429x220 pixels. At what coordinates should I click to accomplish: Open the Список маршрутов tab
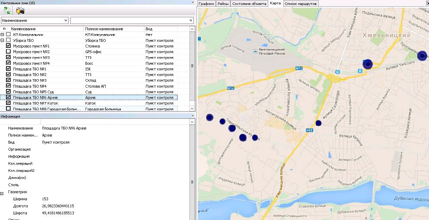(x=300, y=4)
